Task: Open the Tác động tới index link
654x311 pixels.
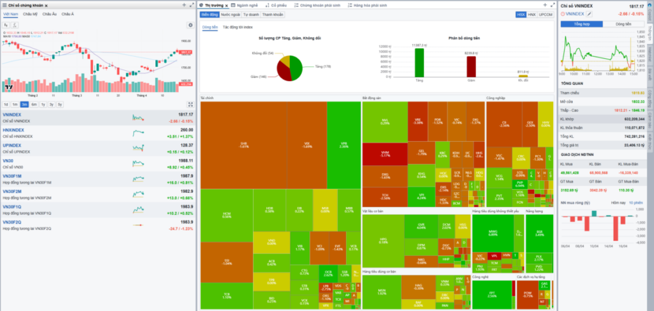Action: [236, 27]
